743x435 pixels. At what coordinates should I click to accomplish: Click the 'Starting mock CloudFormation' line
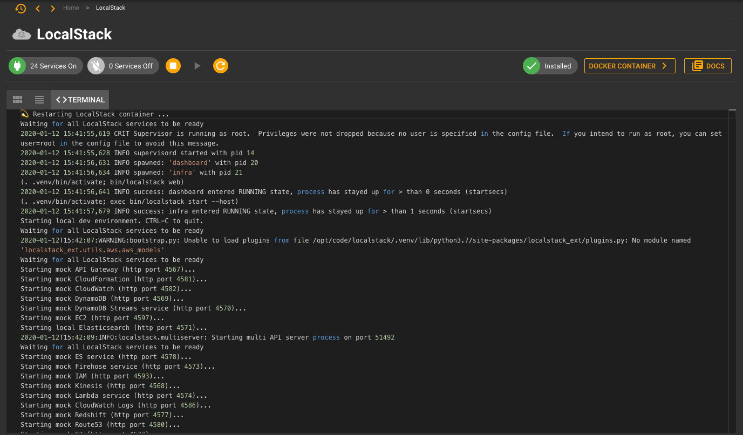coord(114,279)
